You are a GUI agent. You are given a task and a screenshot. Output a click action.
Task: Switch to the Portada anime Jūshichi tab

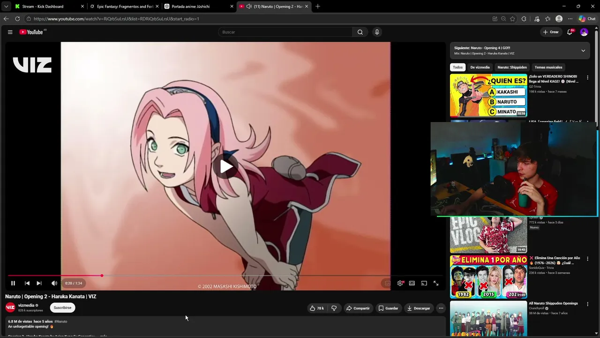pyautogui.click(x=199, y=7)
